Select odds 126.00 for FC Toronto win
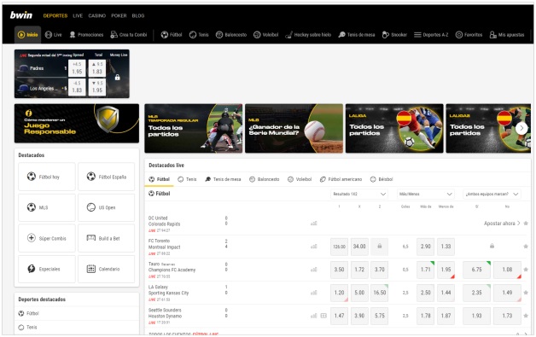The image size is (536, 337). [339, 247]
